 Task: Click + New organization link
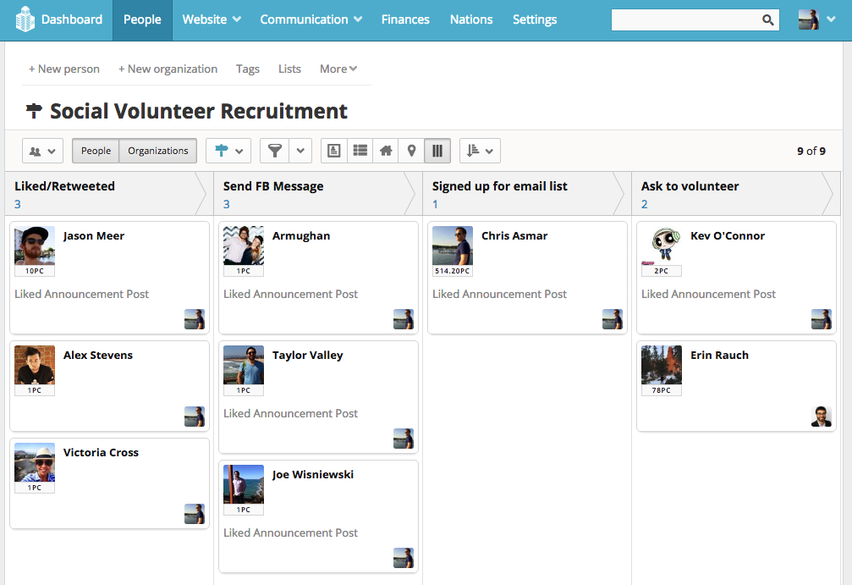click(168, 69)
